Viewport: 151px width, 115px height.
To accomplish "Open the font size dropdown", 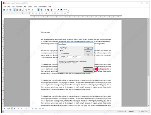I will pos(30,13).
